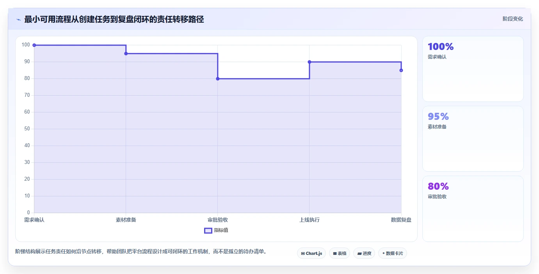
Task: Select the 数据卡片 tag chip
Action: pyautogui.click(x=393, y=253)
